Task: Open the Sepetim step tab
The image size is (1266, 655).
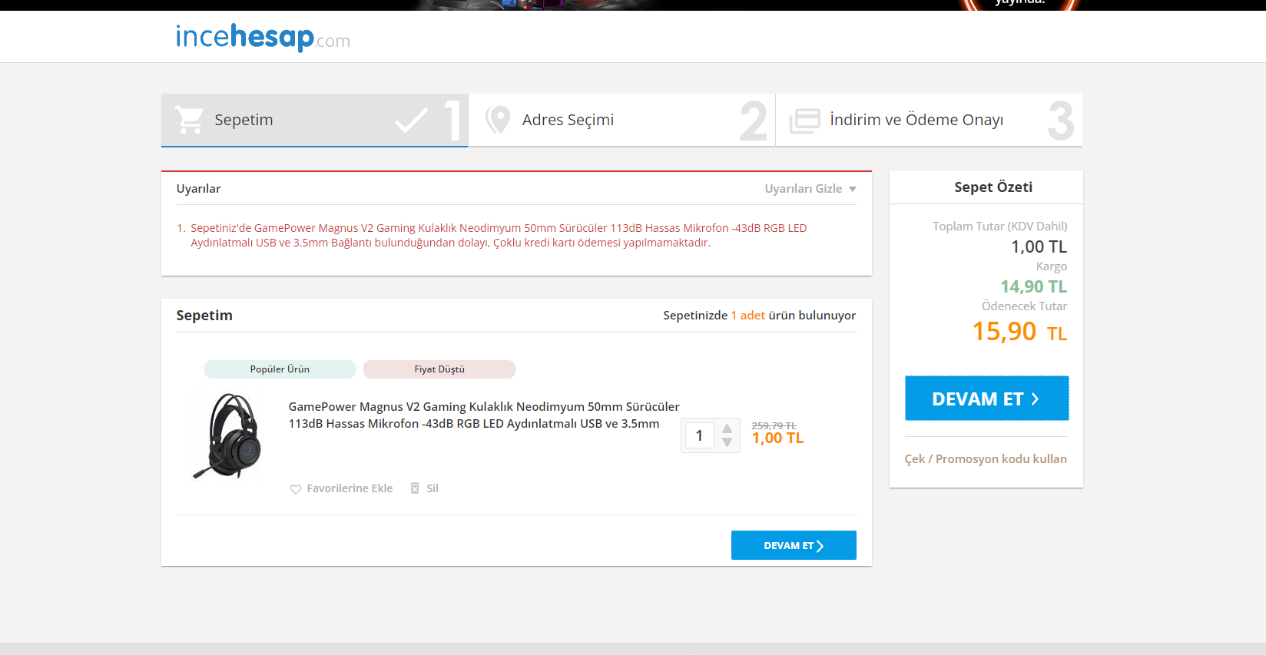Action: (x=314, y=120)
